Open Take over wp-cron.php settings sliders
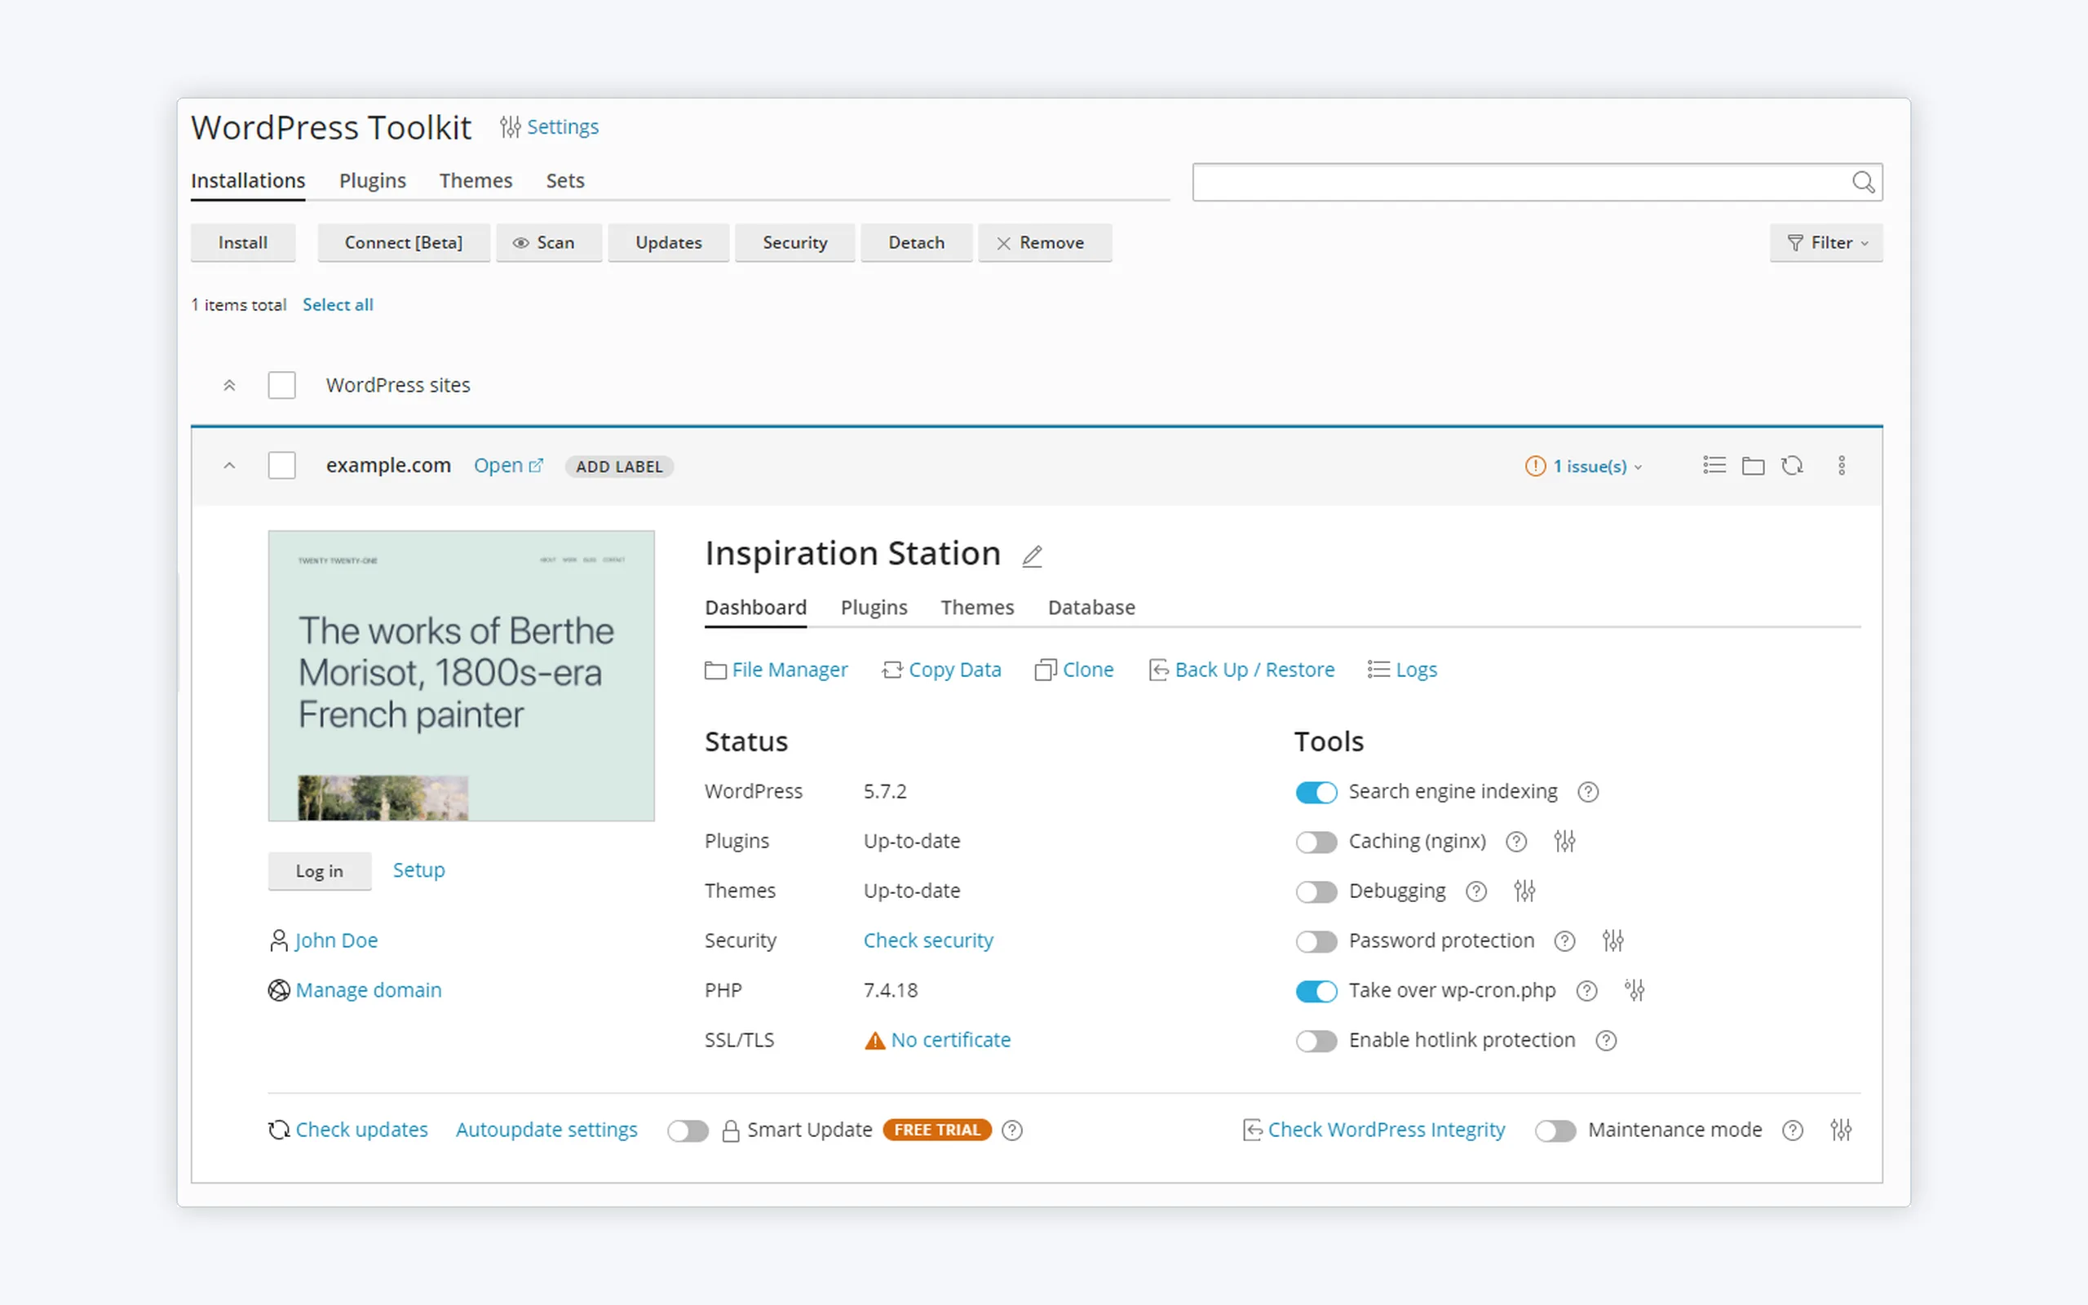2088x1305 pixels. pyautogui.click(x=1635, y=991)
